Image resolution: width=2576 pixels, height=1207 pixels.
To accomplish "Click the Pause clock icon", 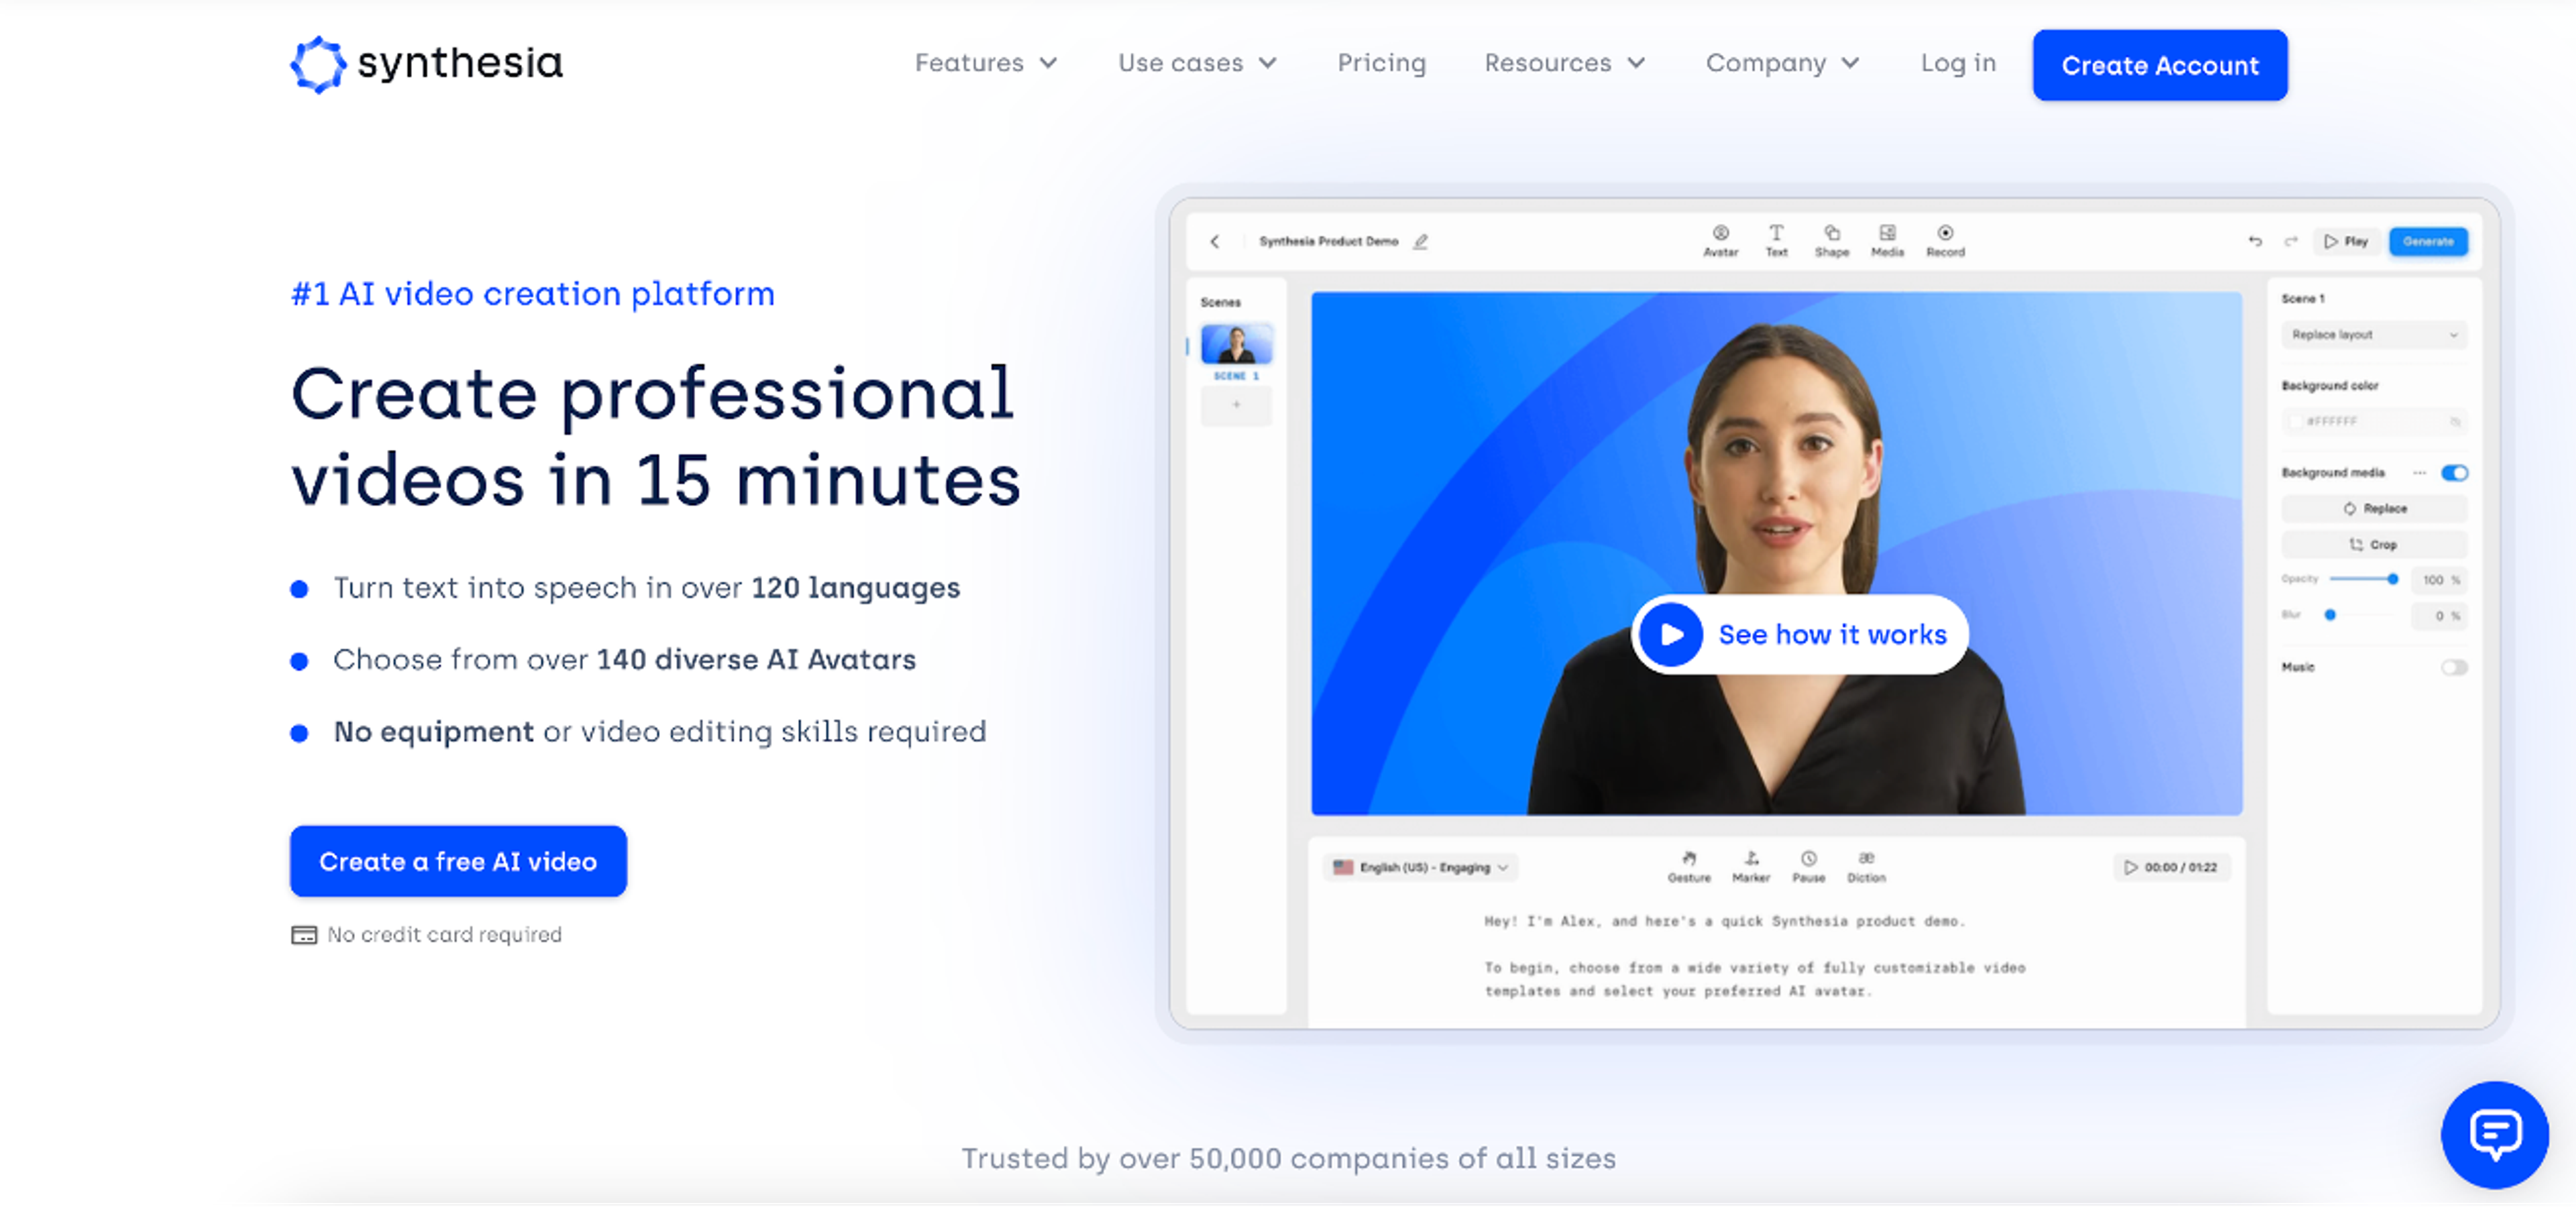I will [x=1808, y=859].
